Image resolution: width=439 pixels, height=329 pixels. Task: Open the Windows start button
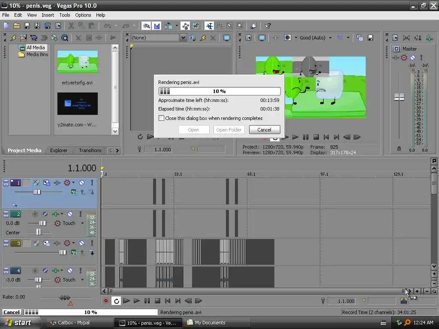click(18, 323)
